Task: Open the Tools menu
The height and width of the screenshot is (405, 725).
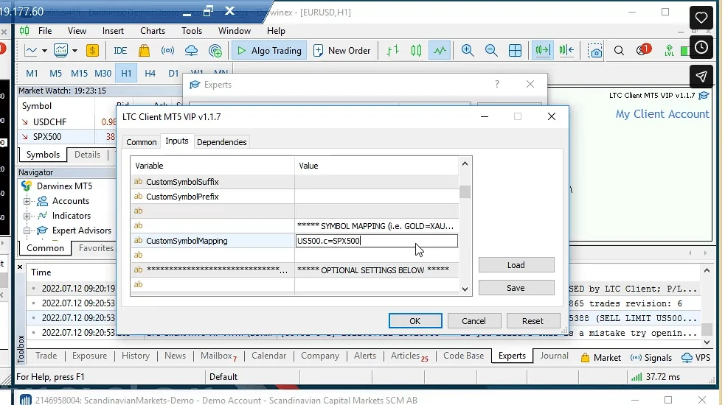Action: point(192,31)
